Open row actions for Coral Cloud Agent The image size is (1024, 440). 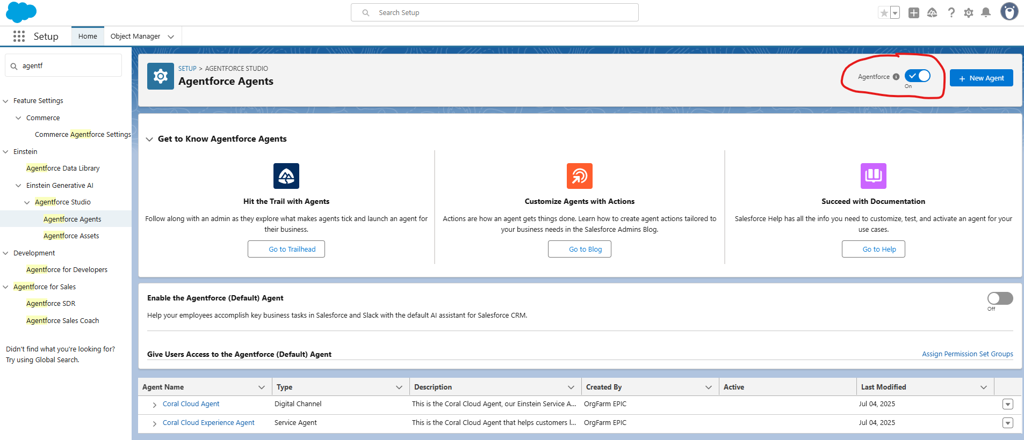coord(1008,404)
